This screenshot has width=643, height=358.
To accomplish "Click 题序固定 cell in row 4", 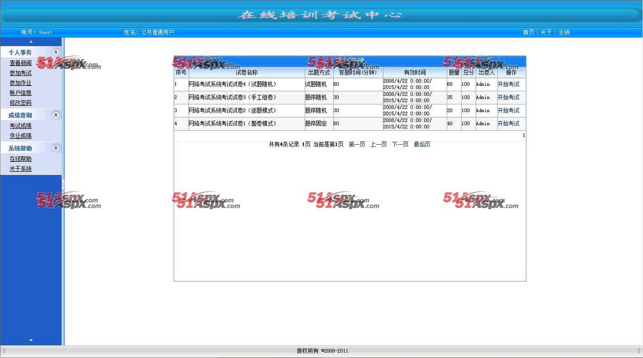I will pyautogui.click(x=319, y=124).
